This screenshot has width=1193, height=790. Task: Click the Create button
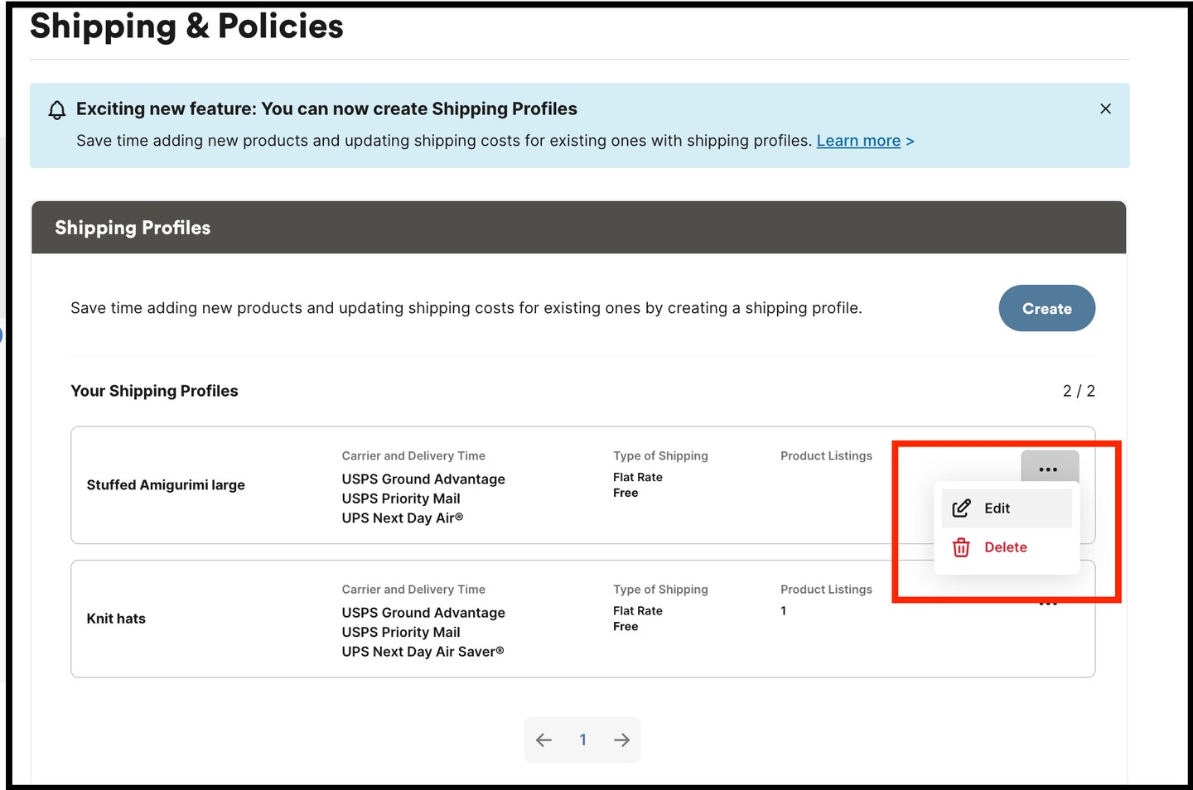tap(1046, 308)
